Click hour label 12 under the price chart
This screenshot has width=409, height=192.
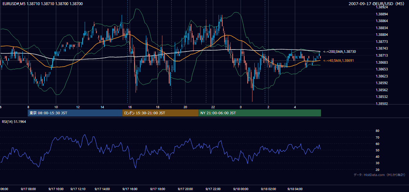pyautogui.click(x=78, y=107)
